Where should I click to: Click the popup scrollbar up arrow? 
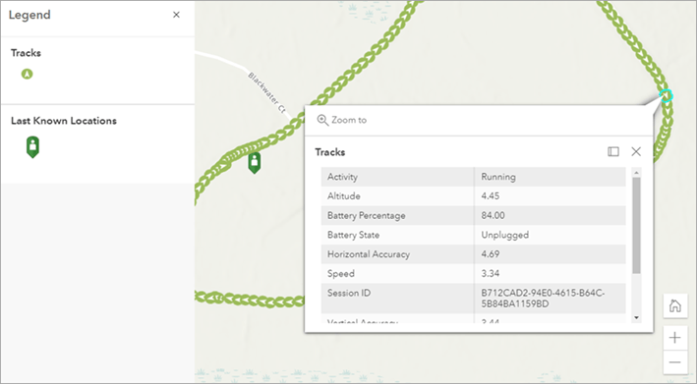pos(636,173)
